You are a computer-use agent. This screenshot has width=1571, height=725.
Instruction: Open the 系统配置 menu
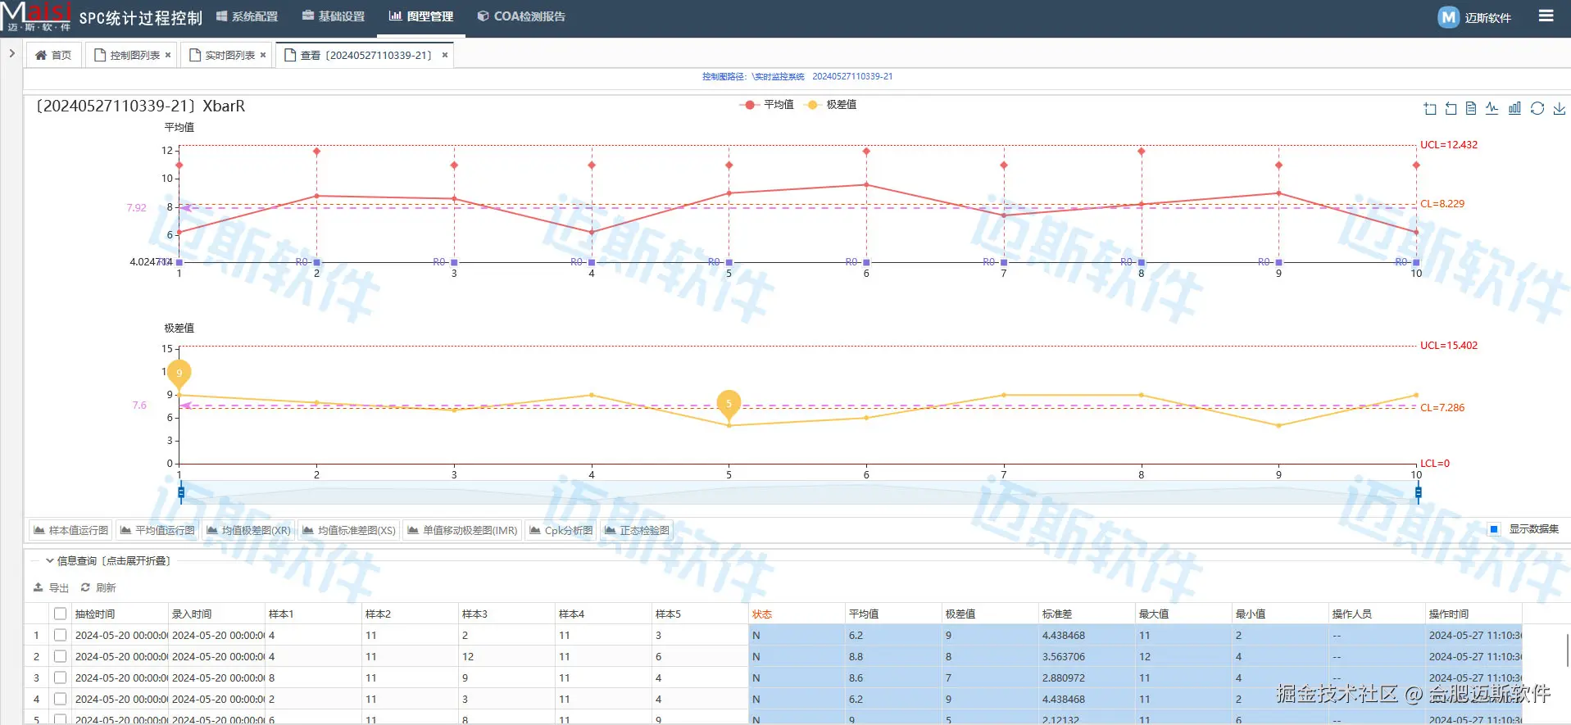[x=247, y=16]
